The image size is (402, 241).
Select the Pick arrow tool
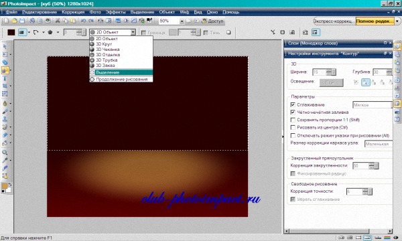(x=5, y=47)
